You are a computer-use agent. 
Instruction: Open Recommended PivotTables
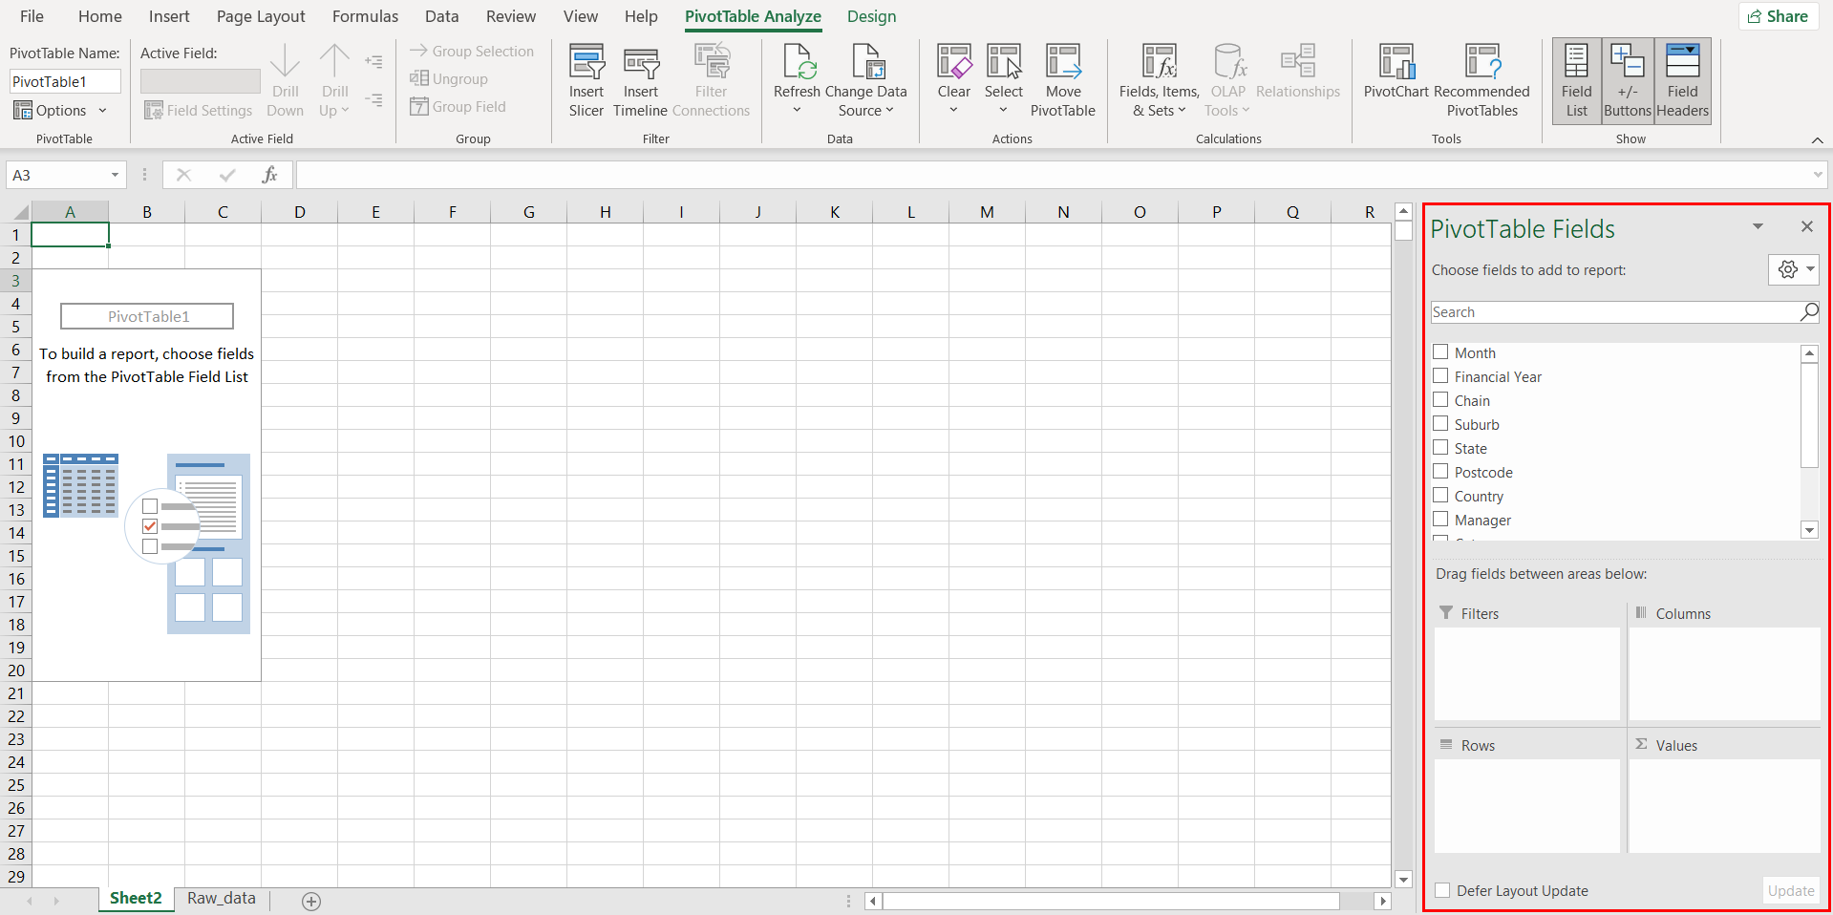click(1482, 81)
